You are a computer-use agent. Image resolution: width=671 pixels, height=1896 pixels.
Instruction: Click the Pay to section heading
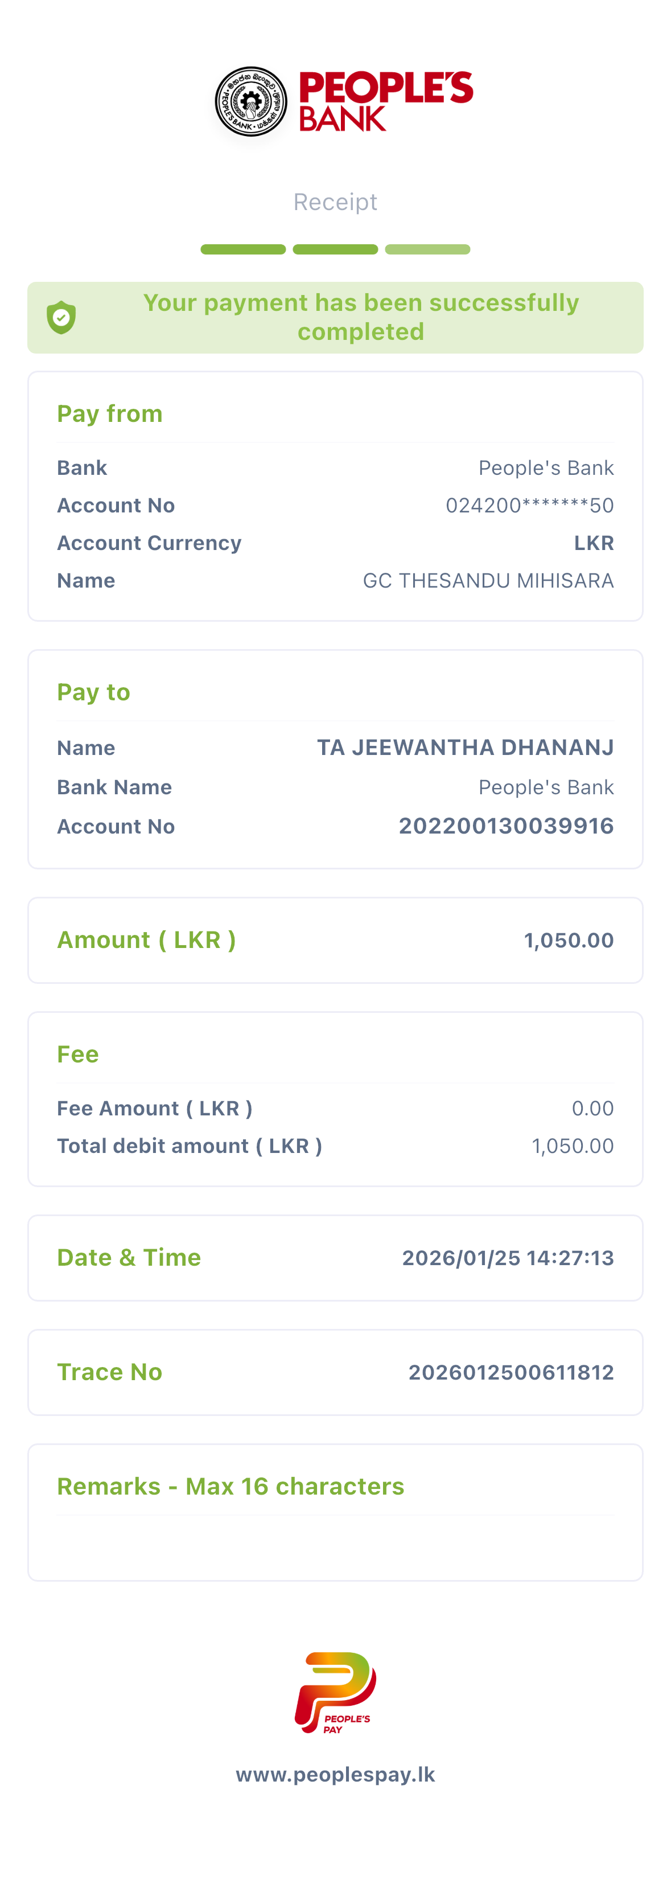tap(93, 692)
